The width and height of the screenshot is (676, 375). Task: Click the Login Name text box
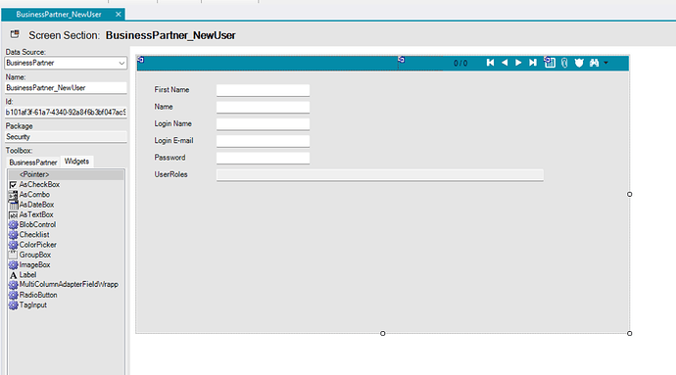[x=263, y=124]
